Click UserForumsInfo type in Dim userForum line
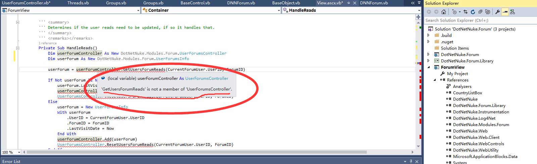This screenshot has width=537, height=164. [x=173, y=59]
